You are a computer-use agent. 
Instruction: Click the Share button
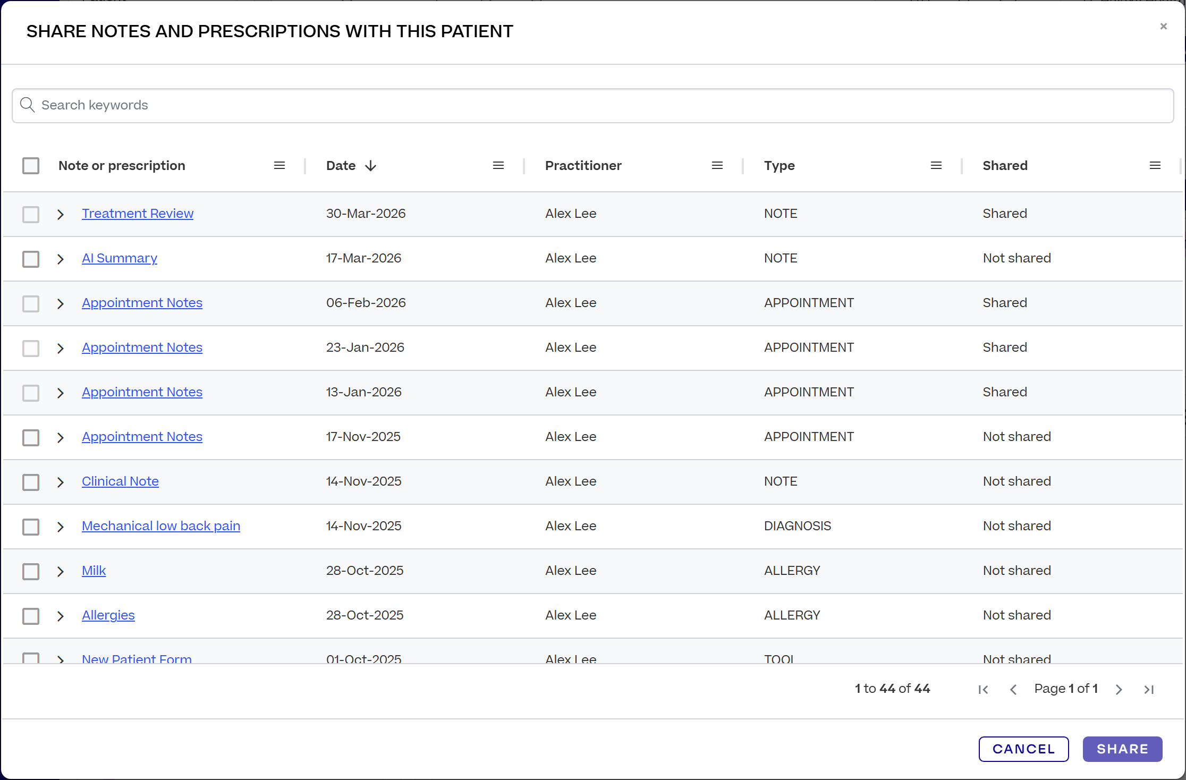coord(1122,749)
